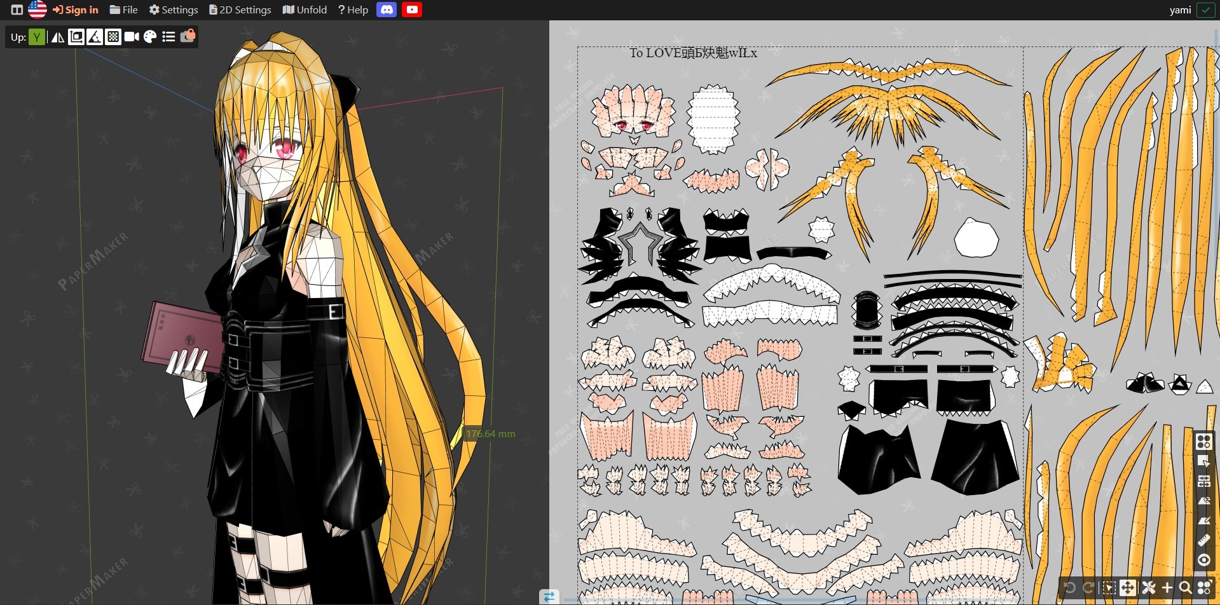Toggle the split panel layout icon
This screenshot has width=1220, height=605.
coord(17,10)
